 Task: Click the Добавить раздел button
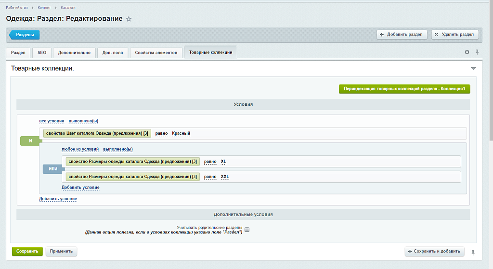(x=402, y=34)
